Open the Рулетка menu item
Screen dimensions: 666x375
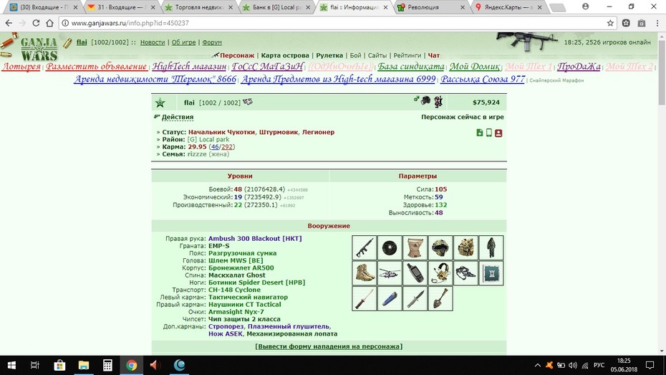(329, 55)
